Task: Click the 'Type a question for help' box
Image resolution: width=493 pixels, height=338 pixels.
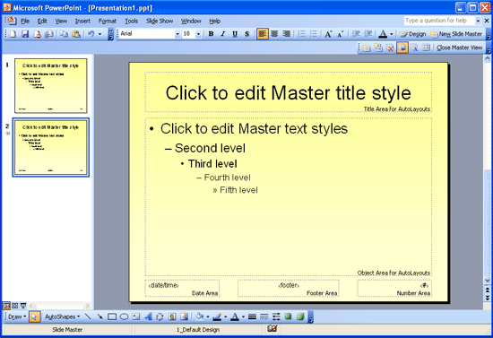Action: pos(439,21)
